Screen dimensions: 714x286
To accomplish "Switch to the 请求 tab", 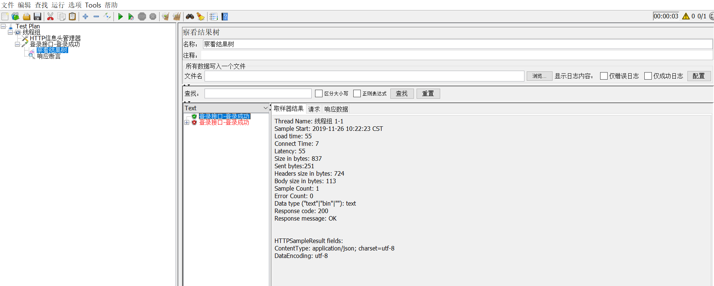I will (314, 109).
